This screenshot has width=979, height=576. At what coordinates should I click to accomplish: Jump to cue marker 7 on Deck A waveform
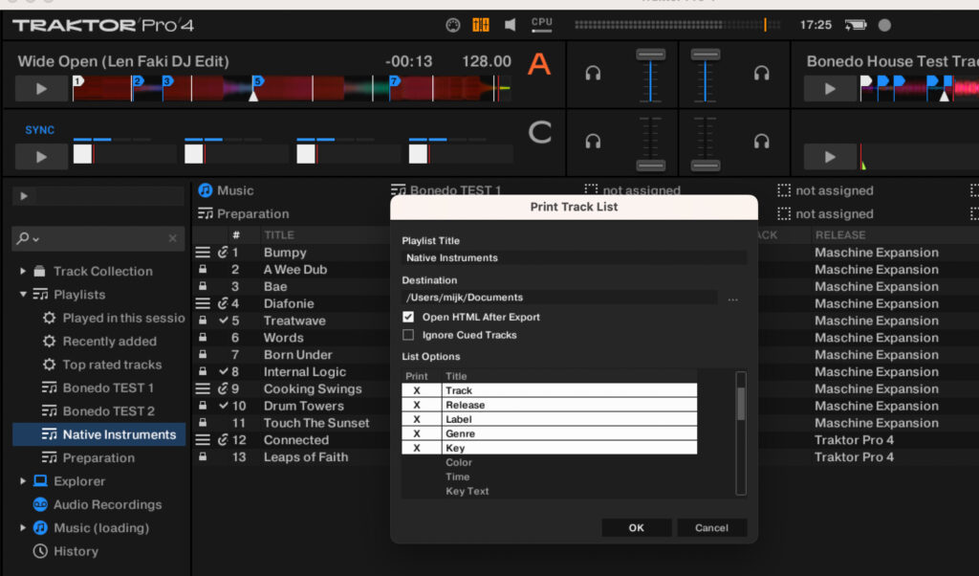pos(394,81)
